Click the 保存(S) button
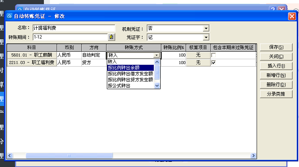This screenshot has width=299, height=167. 276,47
